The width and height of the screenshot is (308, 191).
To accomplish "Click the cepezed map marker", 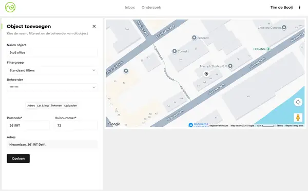I will [x=194, y=37].
